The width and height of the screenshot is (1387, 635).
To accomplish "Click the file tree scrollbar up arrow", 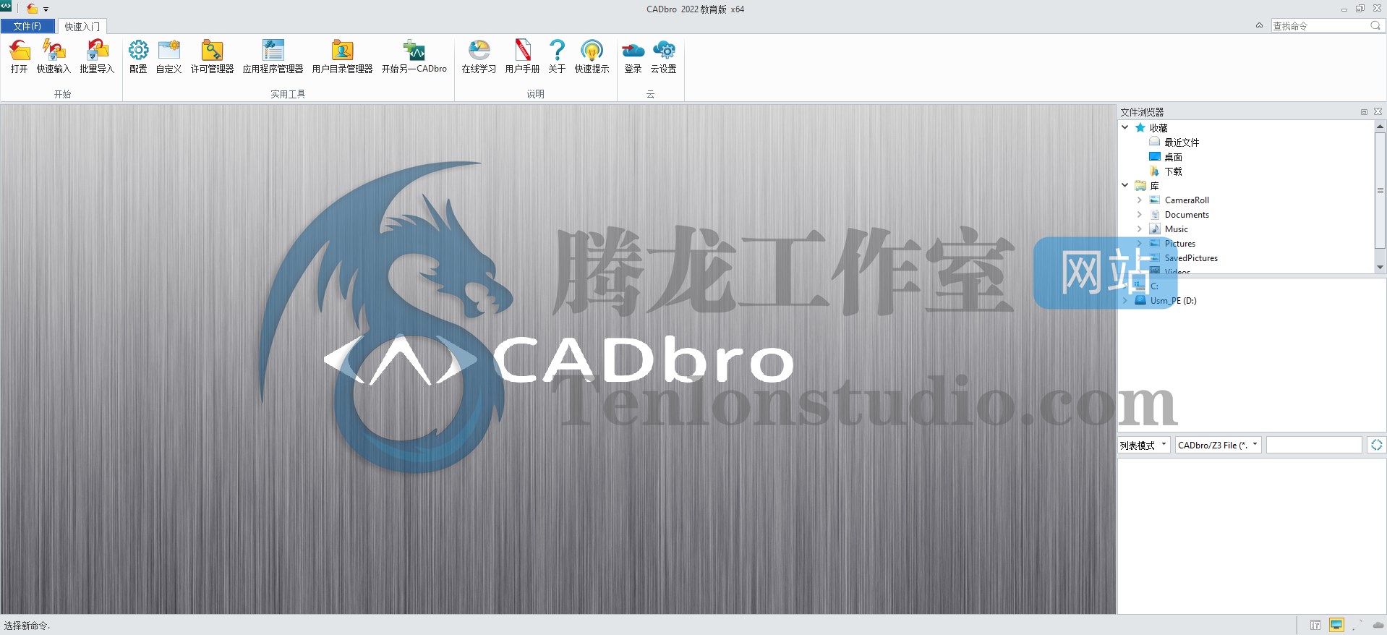I will (1380, 126).
